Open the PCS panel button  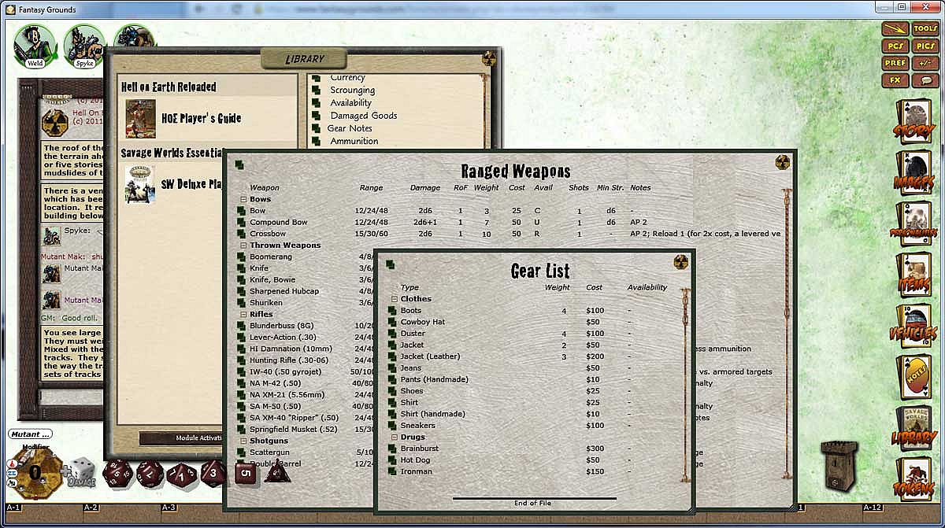(895, 46)
